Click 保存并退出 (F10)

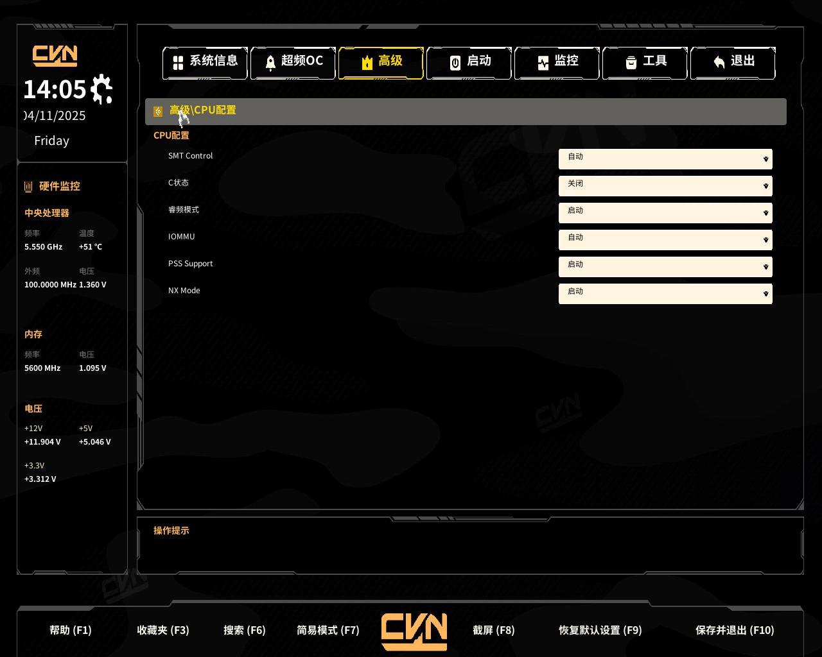[x=735, y=630]
